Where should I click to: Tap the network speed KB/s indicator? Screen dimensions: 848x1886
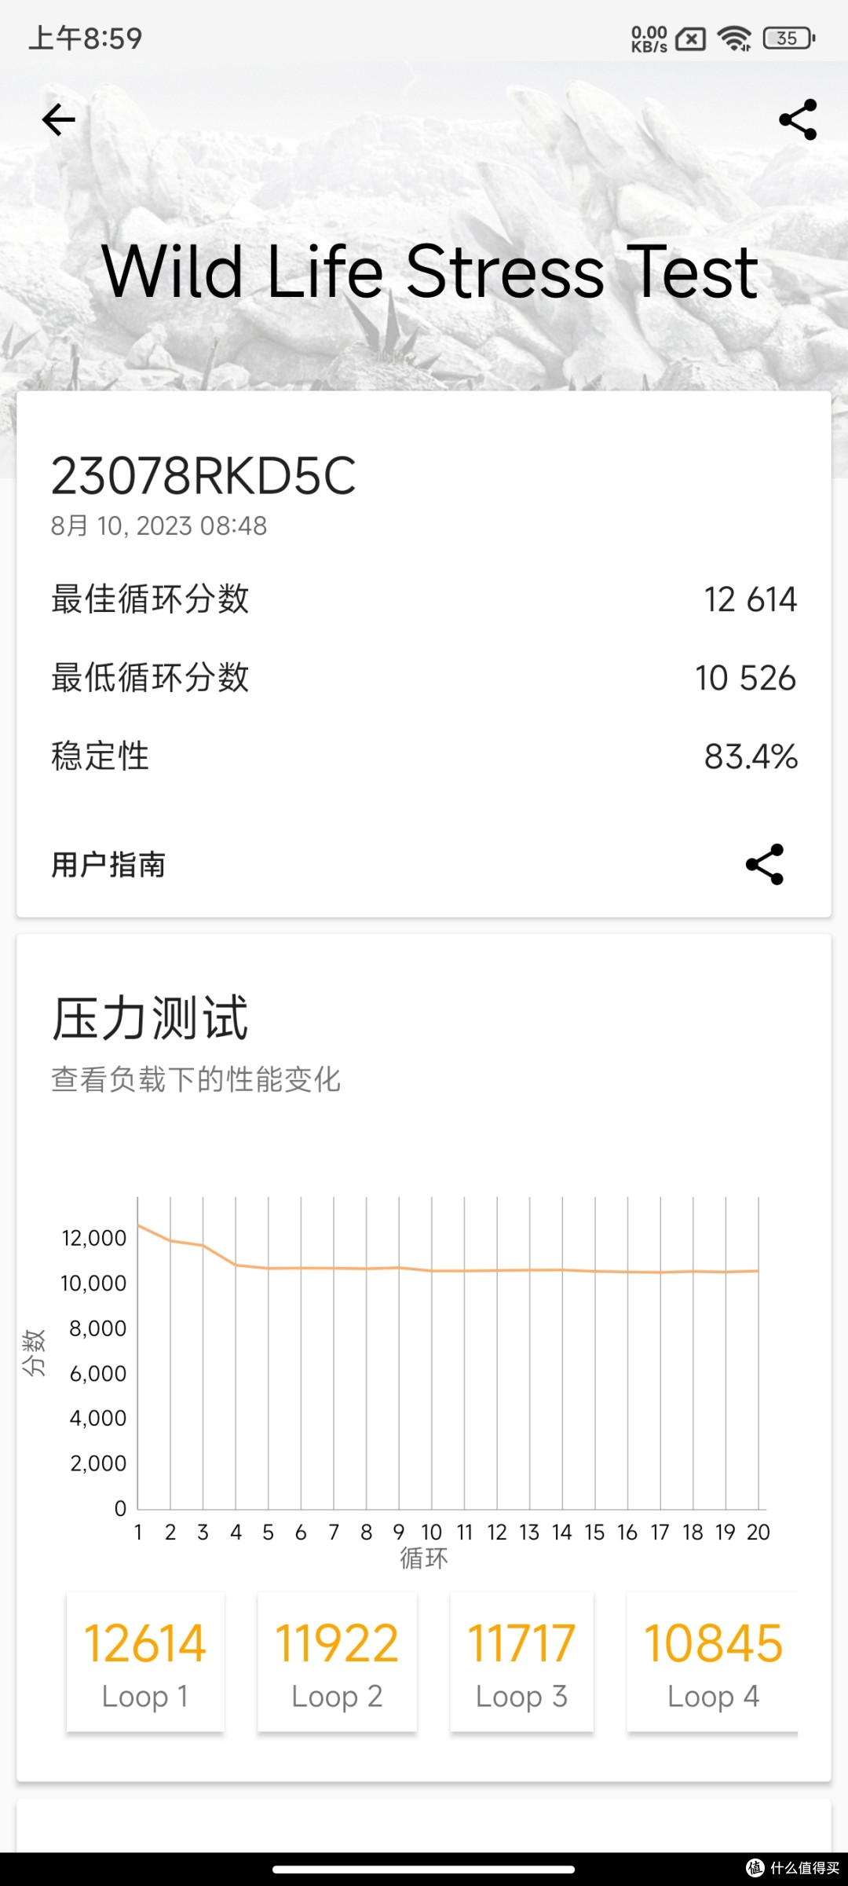pos(649,38)
